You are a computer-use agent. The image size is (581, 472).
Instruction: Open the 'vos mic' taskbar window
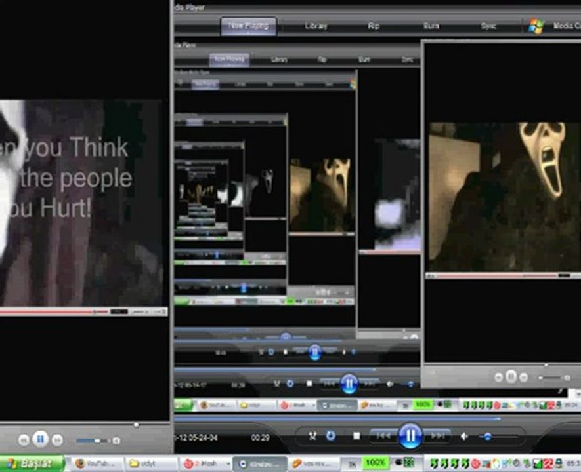pos(313,463)
